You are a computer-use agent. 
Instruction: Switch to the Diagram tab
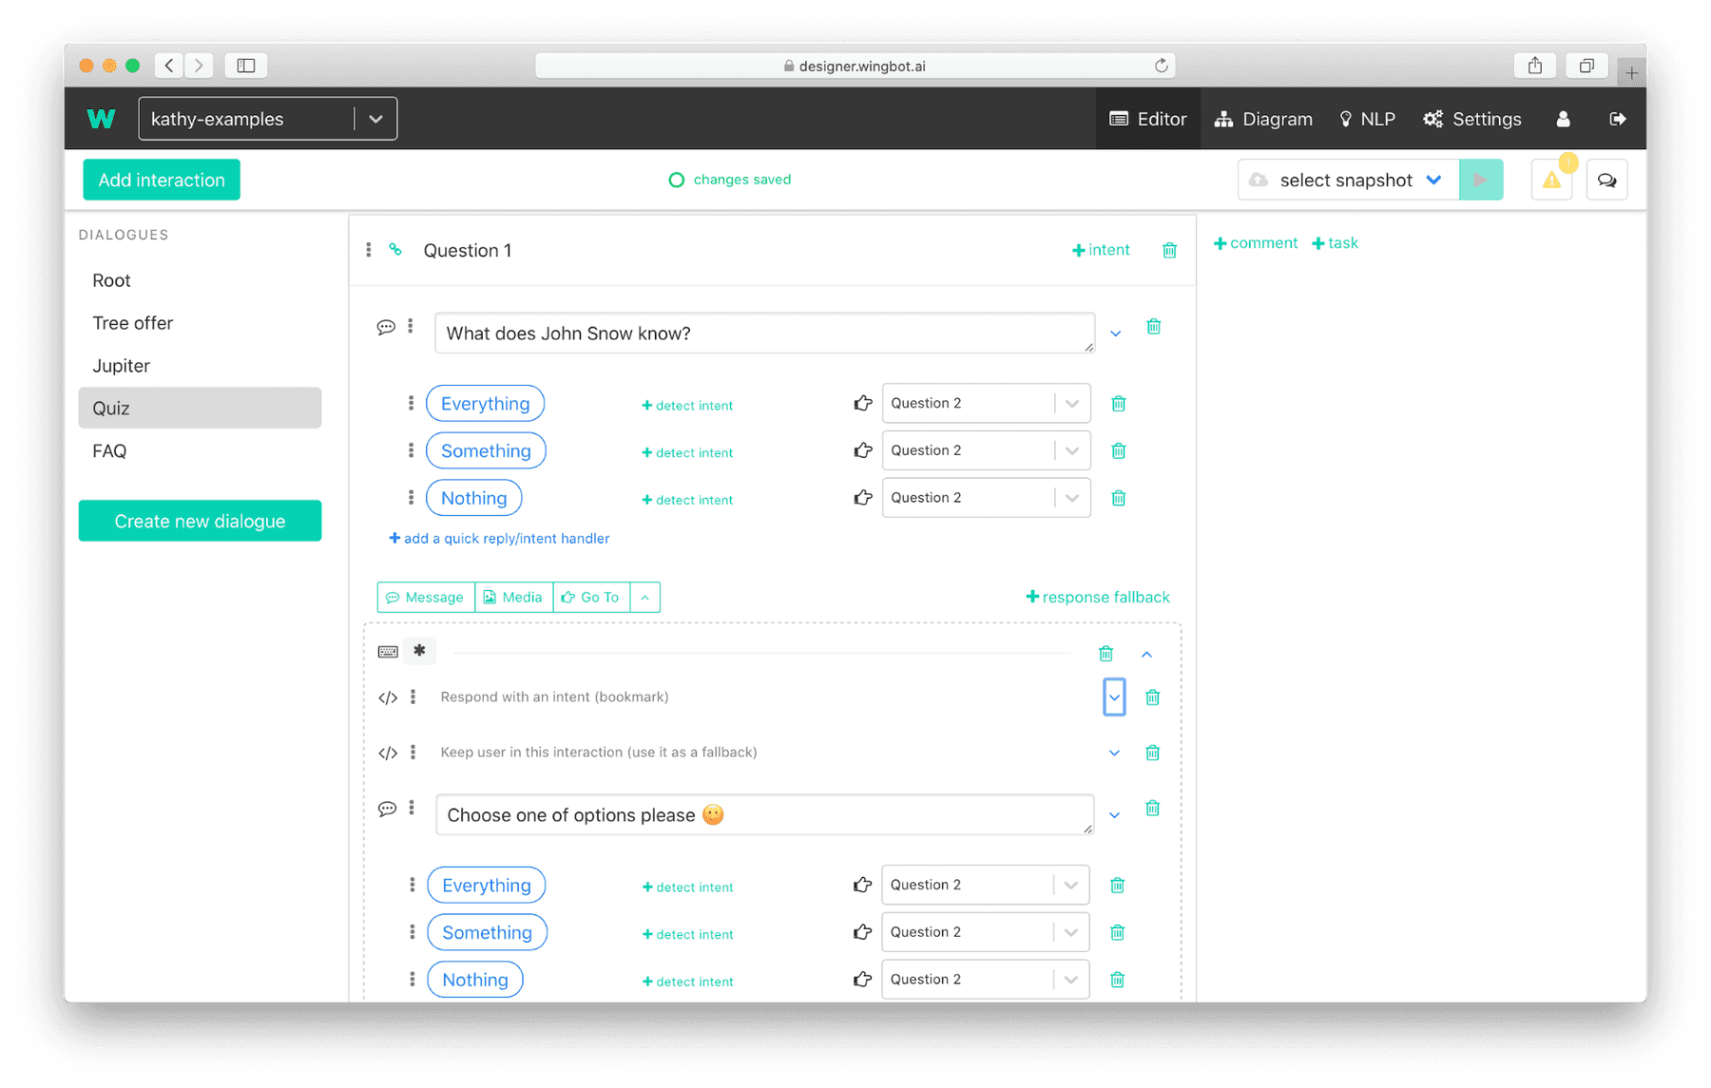pyautogui.click(x=1263, y=118)
